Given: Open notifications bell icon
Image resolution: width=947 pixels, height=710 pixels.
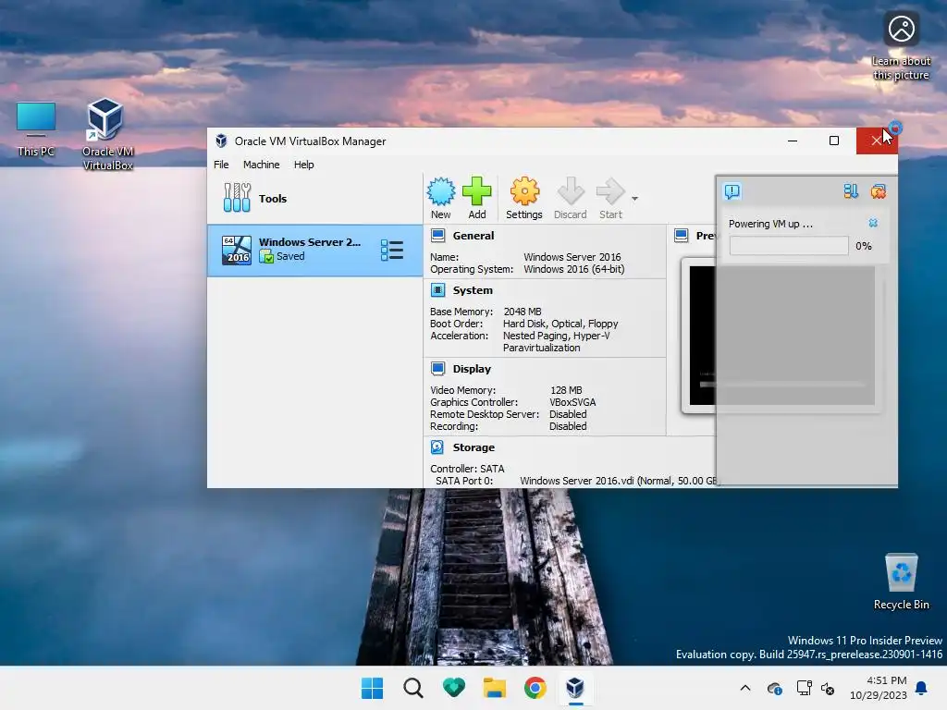Looking at the screenshot, I should coord(922,688).
